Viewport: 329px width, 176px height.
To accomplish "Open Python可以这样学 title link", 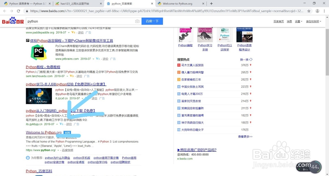I will click(x=225, y=47).
